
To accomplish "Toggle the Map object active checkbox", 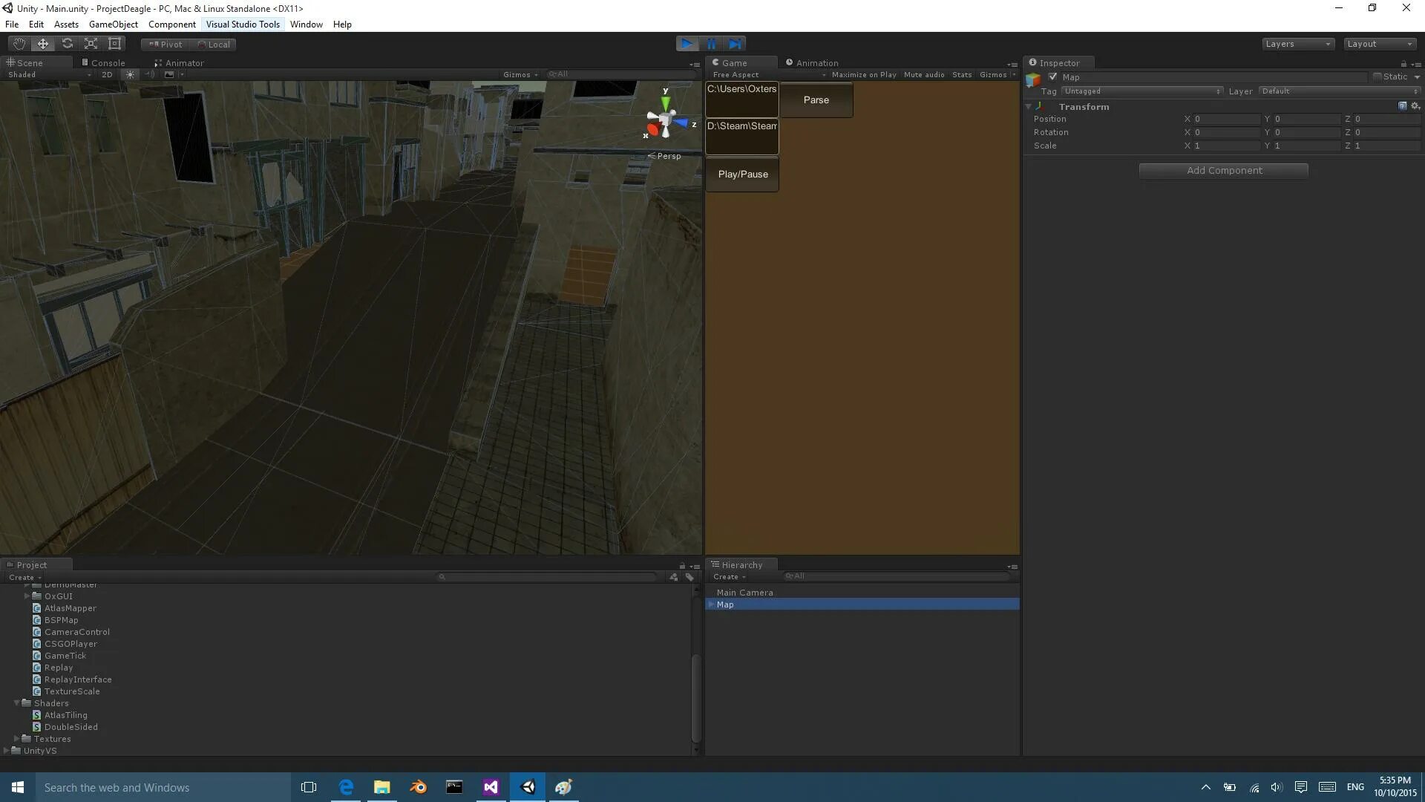I will (x=1052, y=76).
